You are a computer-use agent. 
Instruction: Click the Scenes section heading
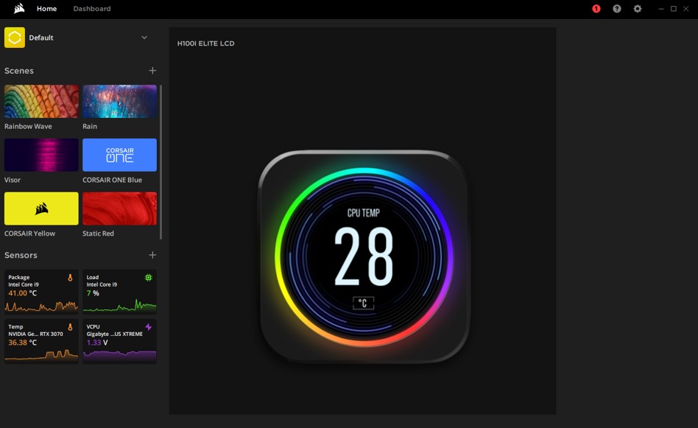(x=19, y=71)
